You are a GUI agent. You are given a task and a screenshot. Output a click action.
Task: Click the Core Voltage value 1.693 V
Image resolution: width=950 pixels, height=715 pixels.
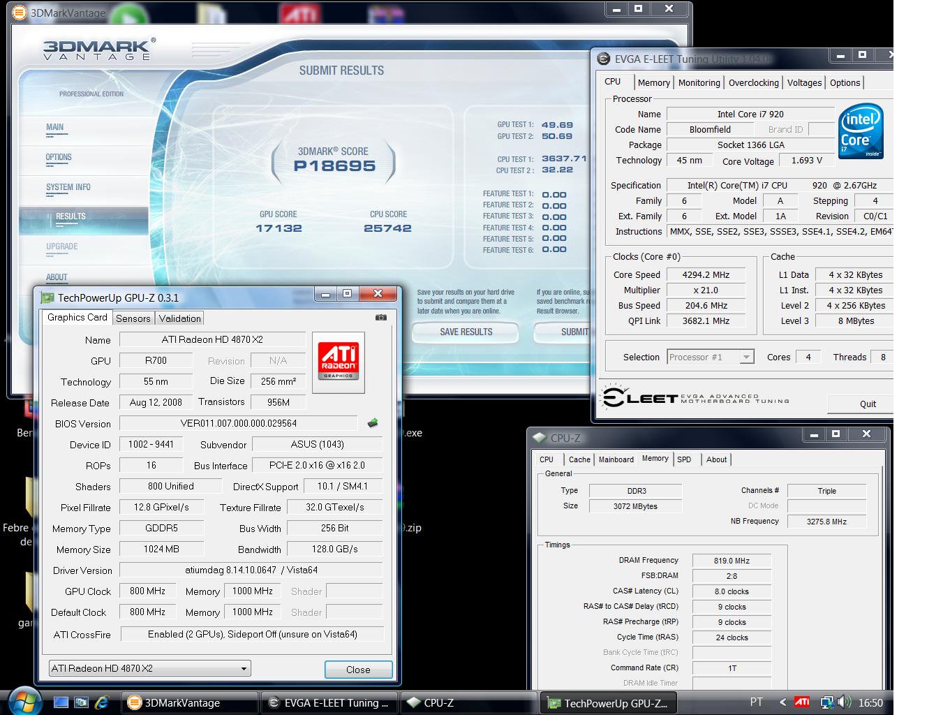[x=806, y=161]
